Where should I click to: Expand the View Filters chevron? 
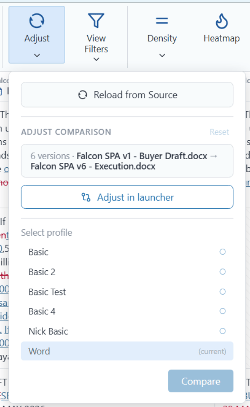click(x=96, y=59)
